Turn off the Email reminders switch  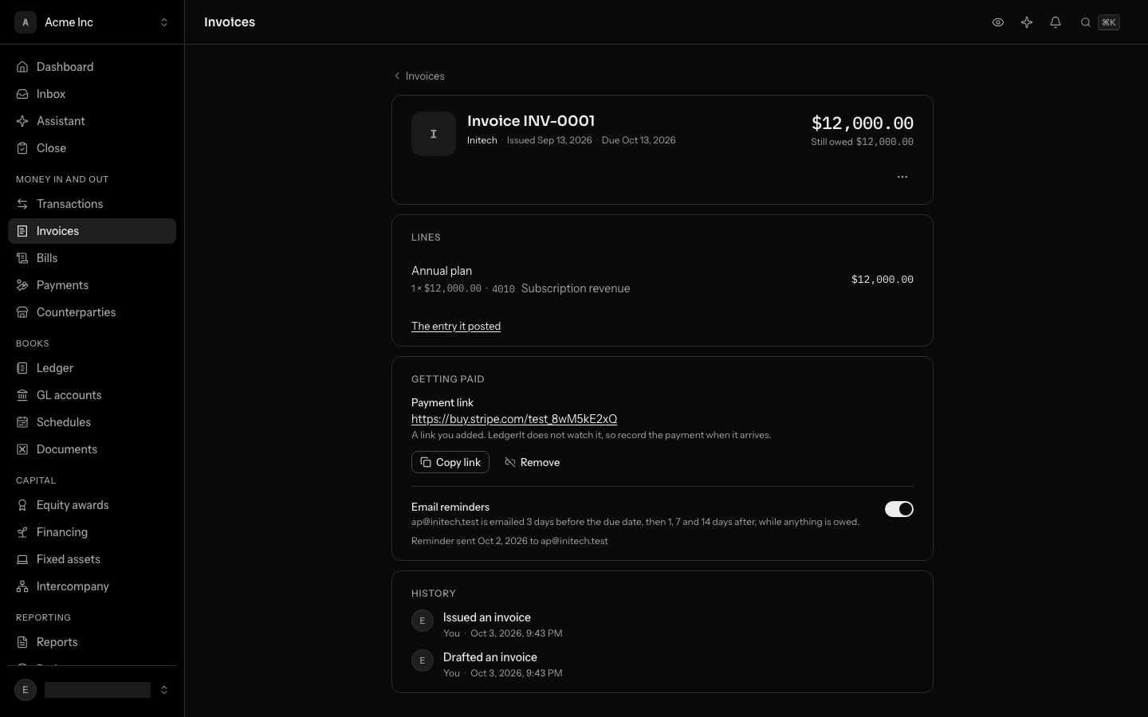tap(899, 509)
